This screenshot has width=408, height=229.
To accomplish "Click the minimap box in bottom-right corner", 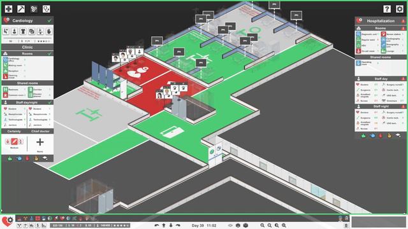I will pos(379,222).
